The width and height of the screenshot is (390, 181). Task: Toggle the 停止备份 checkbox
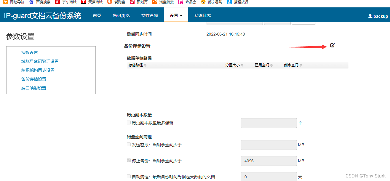click(x=129, y=161)
